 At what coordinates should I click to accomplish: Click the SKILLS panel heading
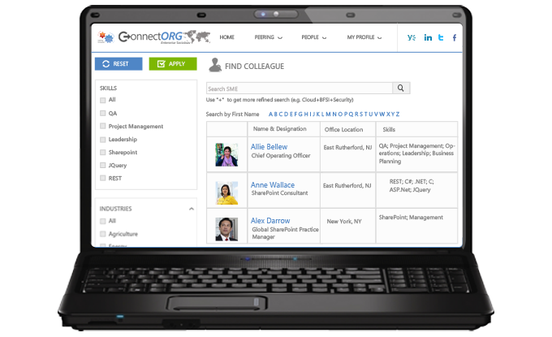[x=108, y=88]
